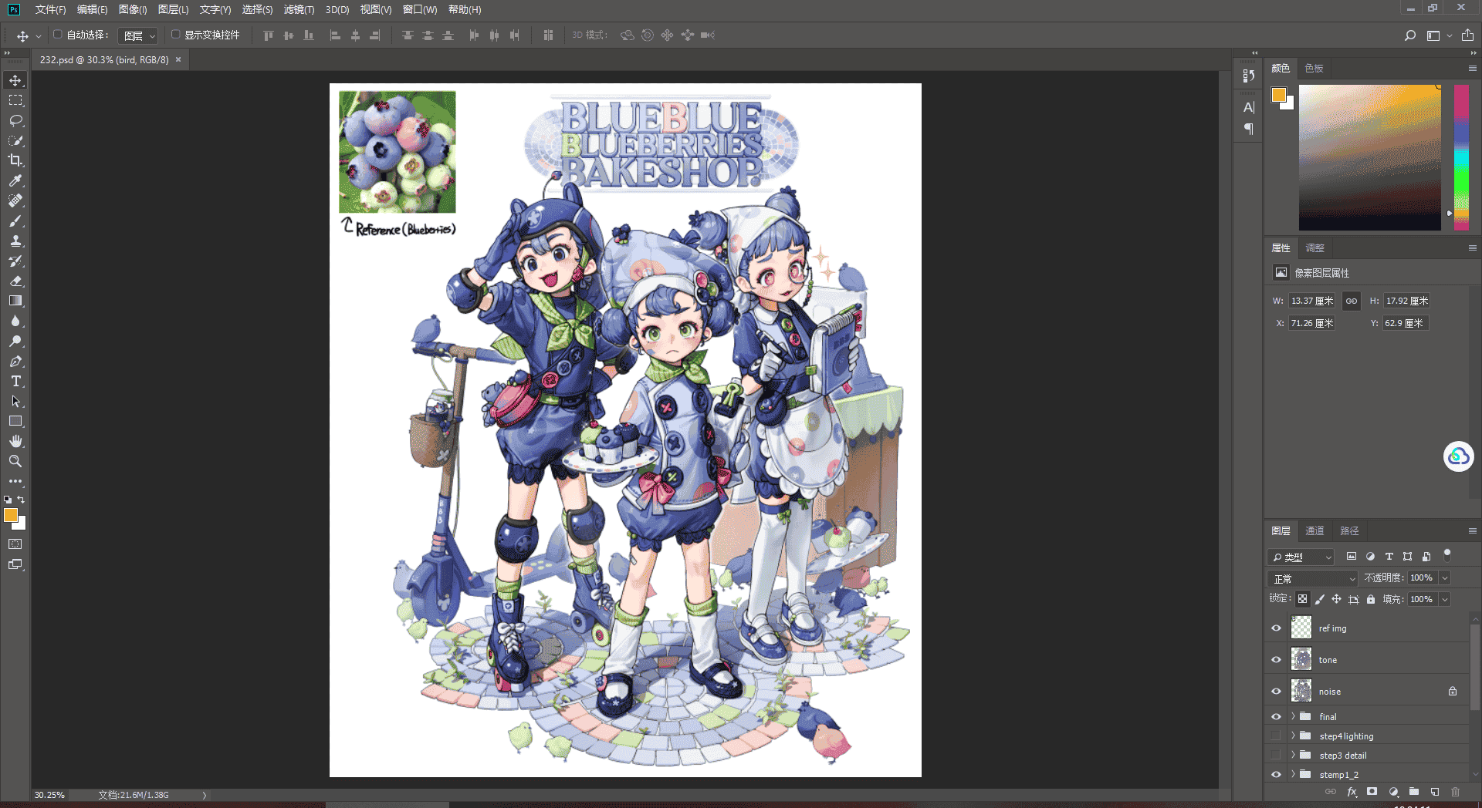Click the foreground color swatch in toolbar

[x=11, y=516]
